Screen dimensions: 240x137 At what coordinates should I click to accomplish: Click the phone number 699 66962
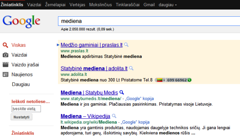pyautogui.click(x=177, y=80)
